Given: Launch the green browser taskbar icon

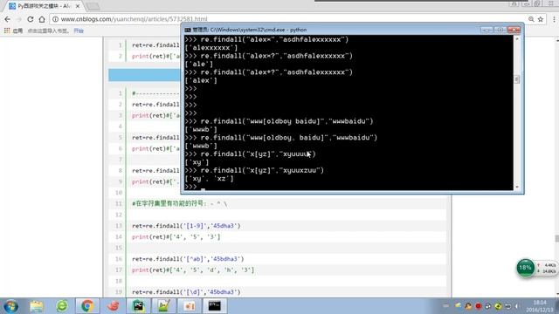Looking at the screenshot, I should [62, 306].
